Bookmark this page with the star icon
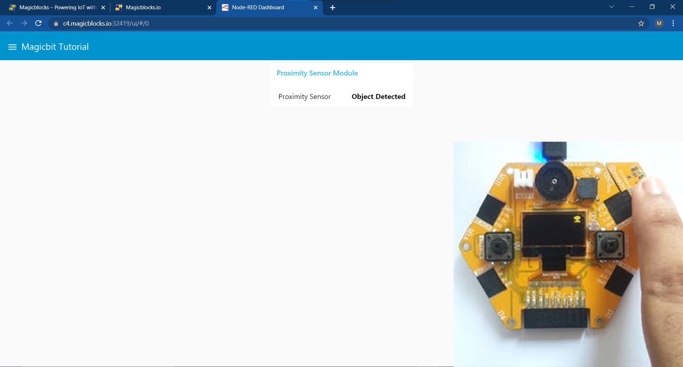Screen dimensions: 683x367 pos(641,23)
